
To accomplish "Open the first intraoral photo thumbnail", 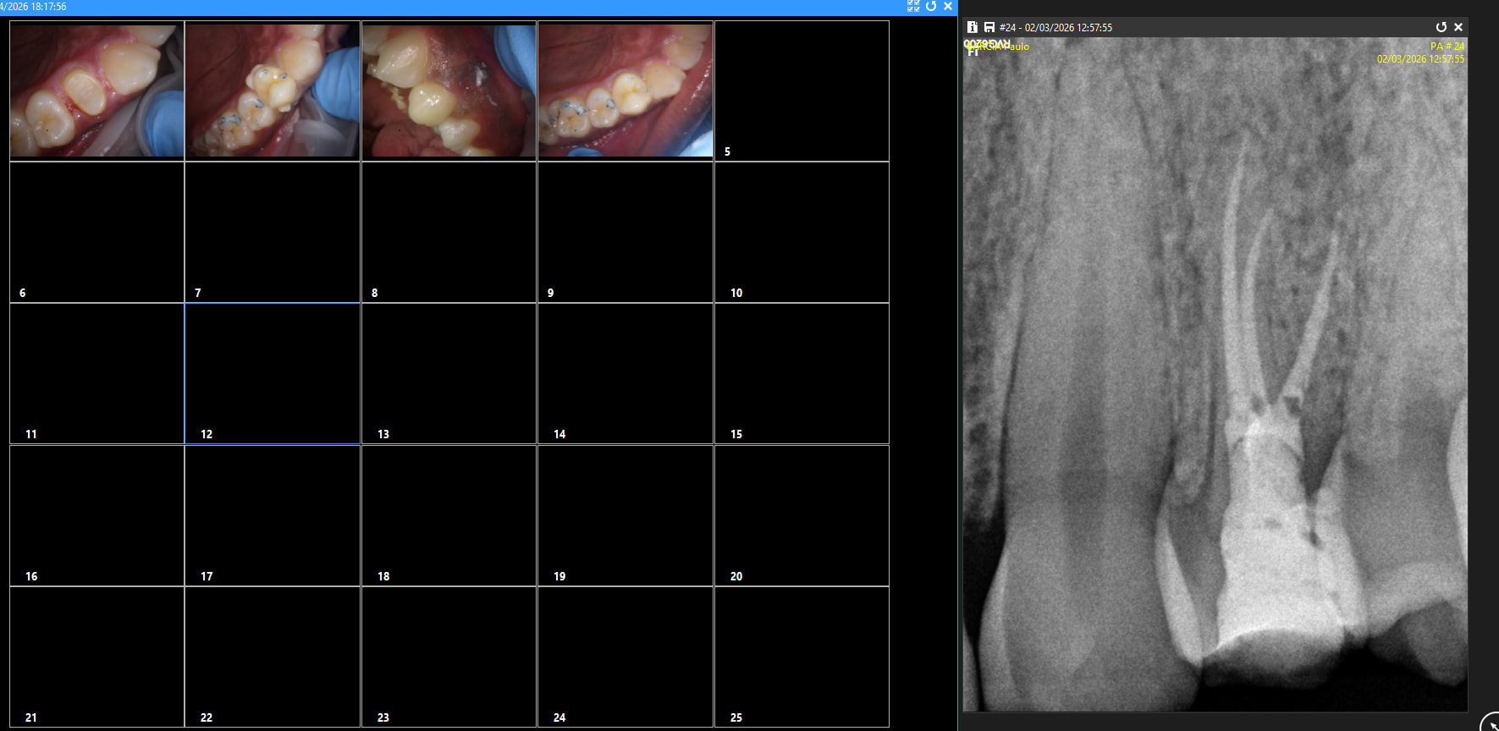I will (96, 90).
